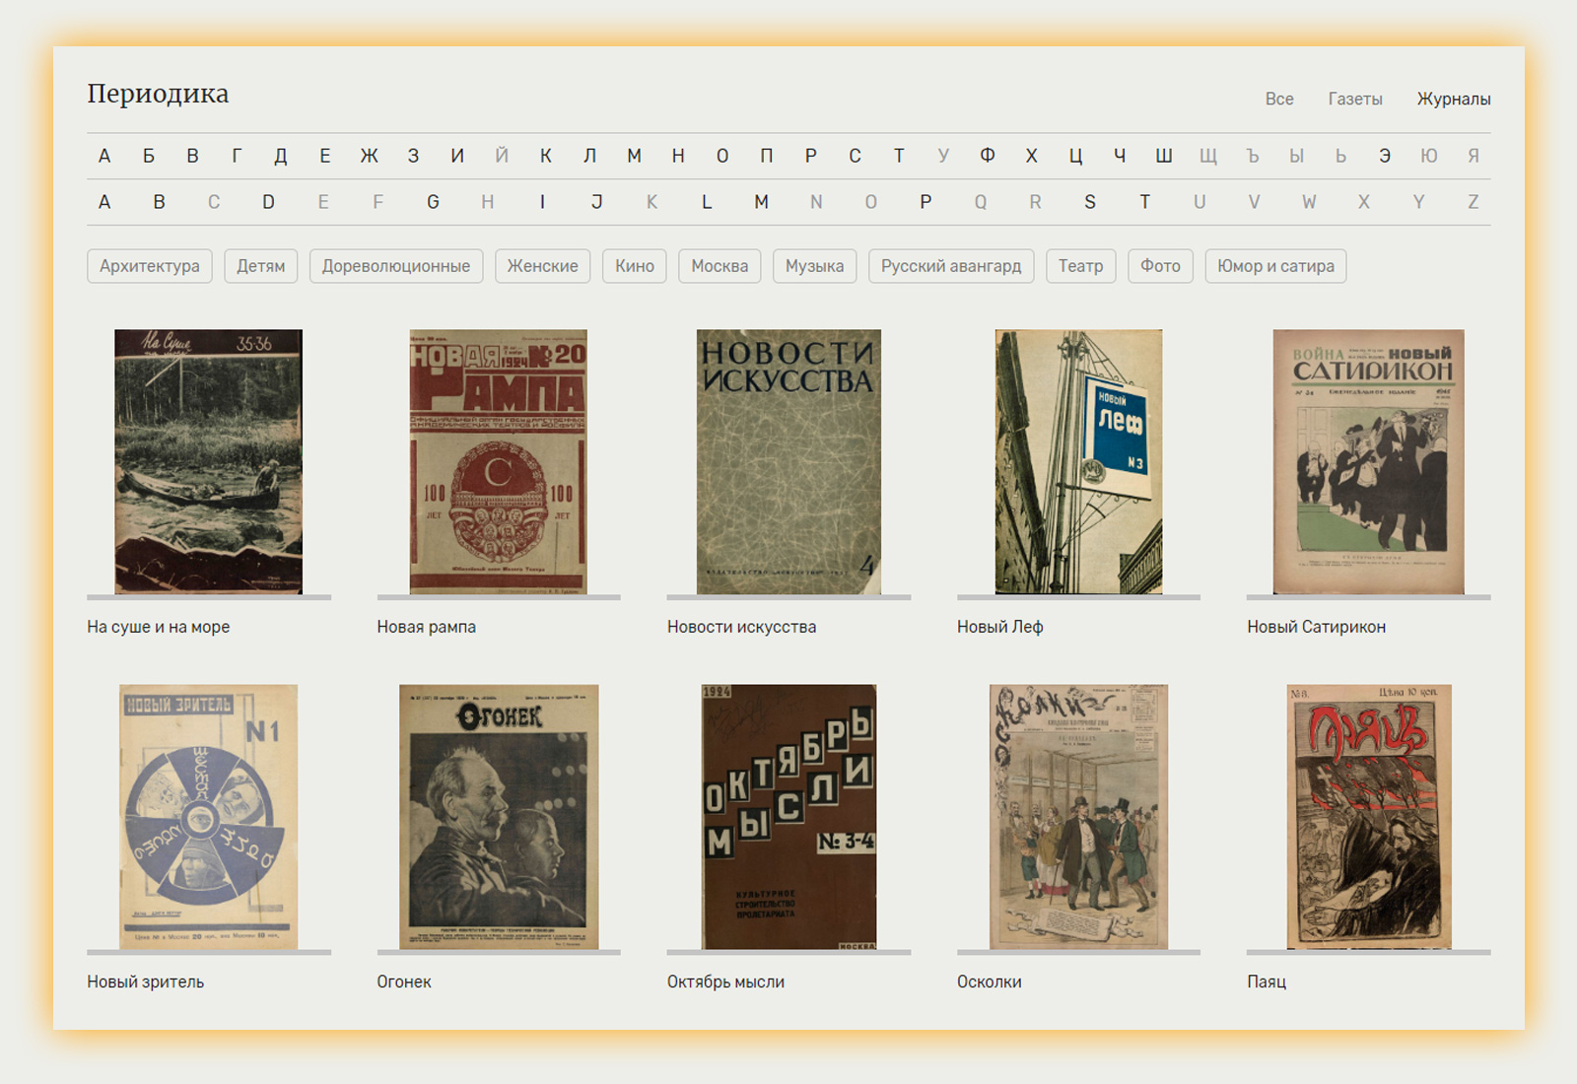Open the На суше и на море title link
The height and width of the screenshot is (1084, 1577).
(x=158, y=627)
